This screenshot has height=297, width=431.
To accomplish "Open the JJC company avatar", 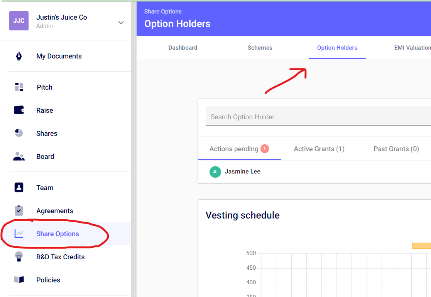I will [x=19, y=21].
